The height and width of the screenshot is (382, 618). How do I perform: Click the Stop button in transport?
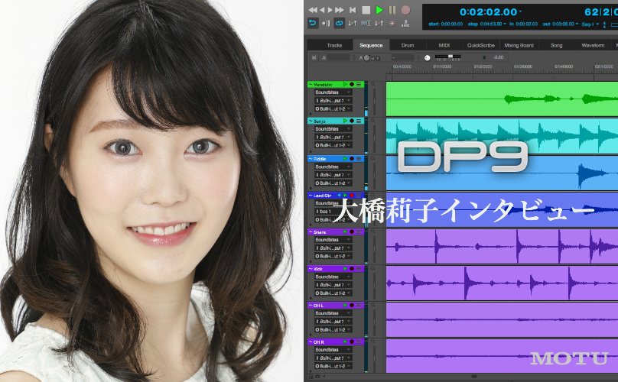[366, 10]
